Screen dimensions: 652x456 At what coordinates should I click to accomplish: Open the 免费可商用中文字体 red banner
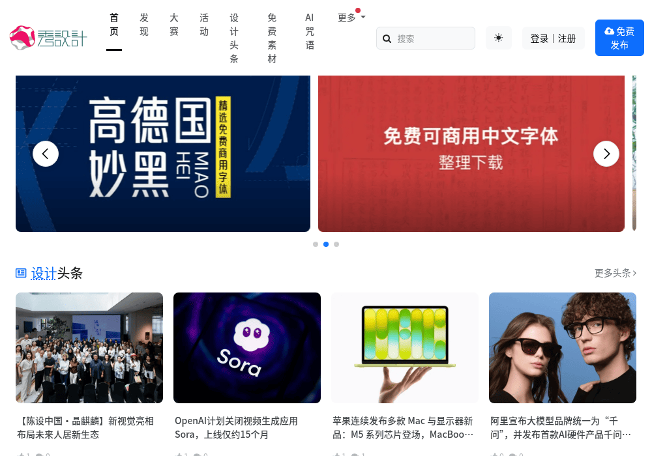[x=471, y=154]
